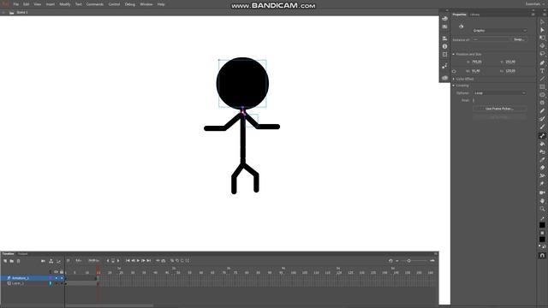Select the Paint Bucket tool

542,144
